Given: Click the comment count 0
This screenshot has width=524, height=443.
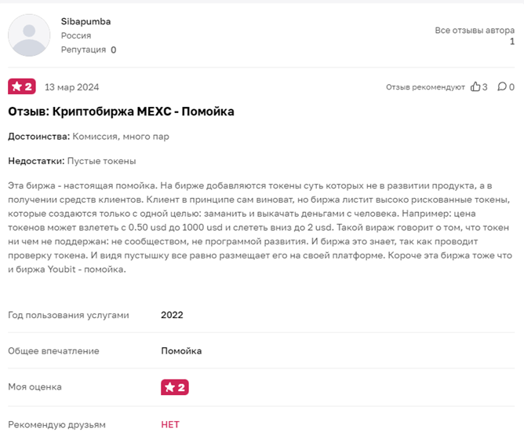Looking at the screenshot, I should [x=511, y=87].
